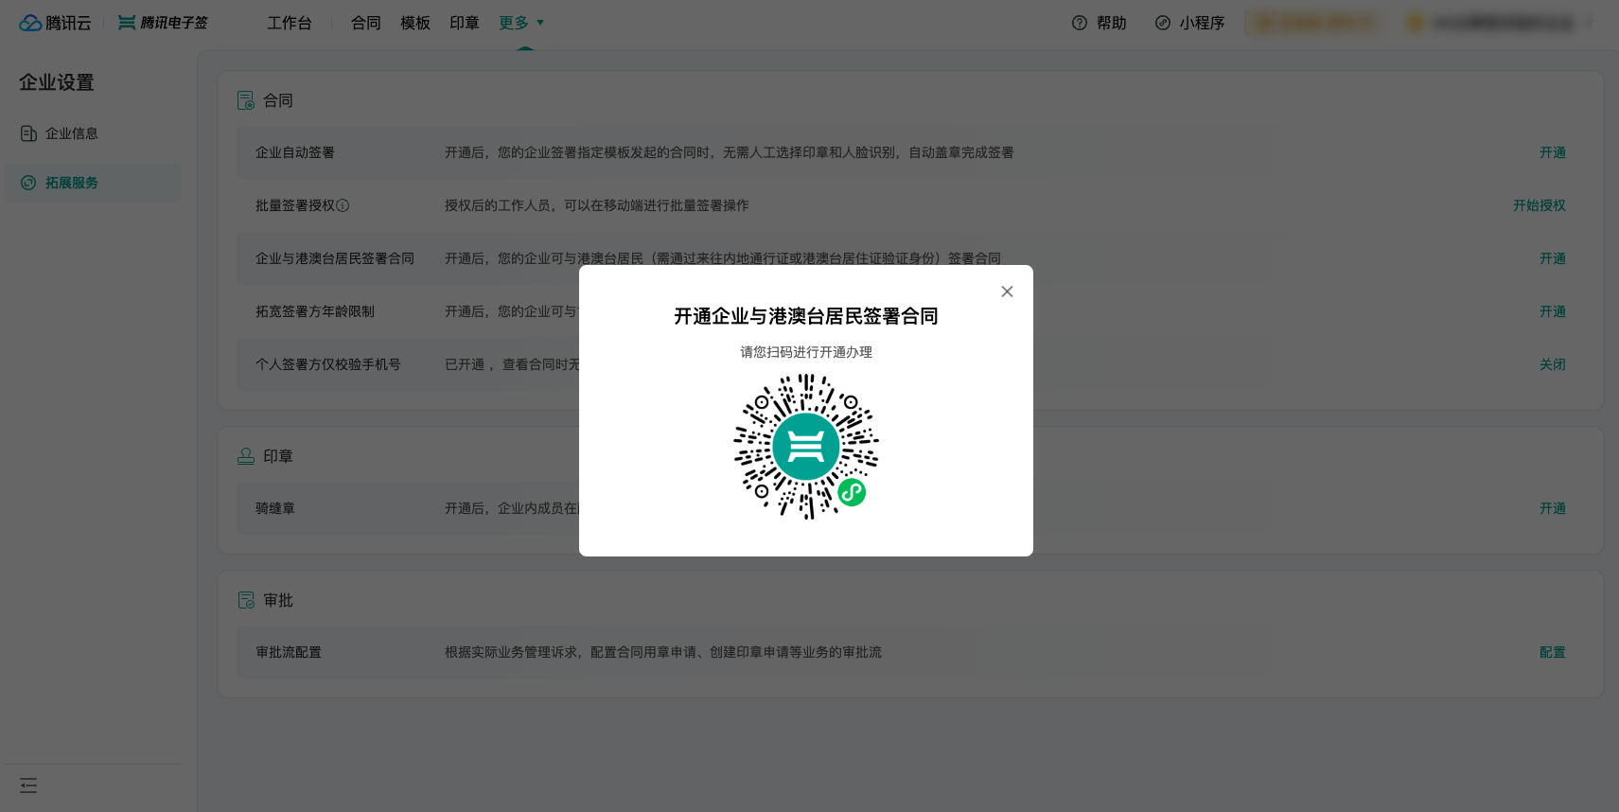Click the 骑缝章 row label
The width and height of the screenshot is (1619, 812).
tap(275, 508)
